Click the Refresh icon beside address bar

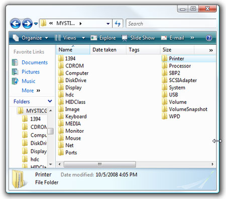118,24
